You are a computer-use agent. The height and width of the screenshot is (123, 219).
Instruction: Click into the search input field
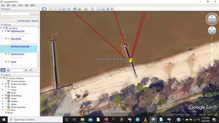click(15, 14)
